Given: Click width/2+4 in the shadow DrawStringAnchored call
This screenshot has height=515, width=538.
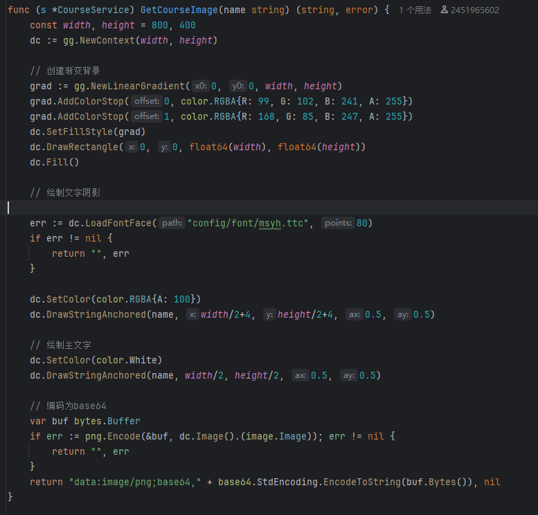Looking at the screenshot, I should pos(226,314).
